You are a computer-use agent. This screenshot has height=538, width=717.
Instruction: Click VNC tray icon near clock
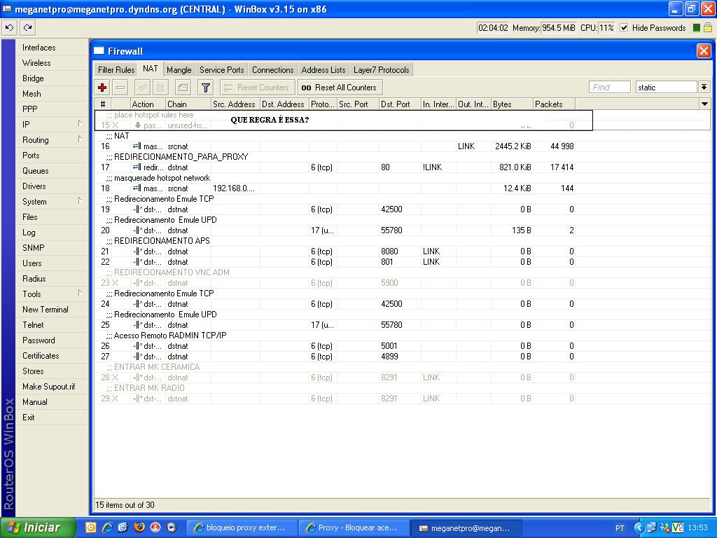[678, 527]
